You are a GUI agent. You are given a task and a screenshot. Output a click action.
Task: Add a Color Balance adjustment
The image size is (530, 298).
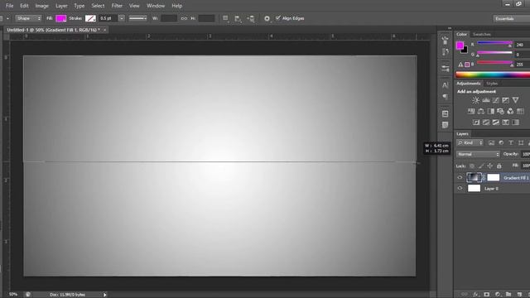point(480,111)
